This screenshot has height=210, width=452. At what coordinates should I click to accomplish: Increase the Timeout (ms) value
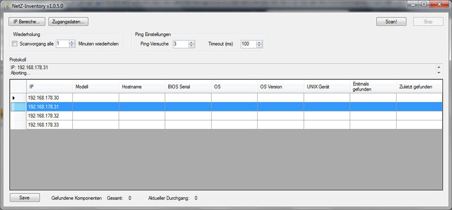click(259, 42)
